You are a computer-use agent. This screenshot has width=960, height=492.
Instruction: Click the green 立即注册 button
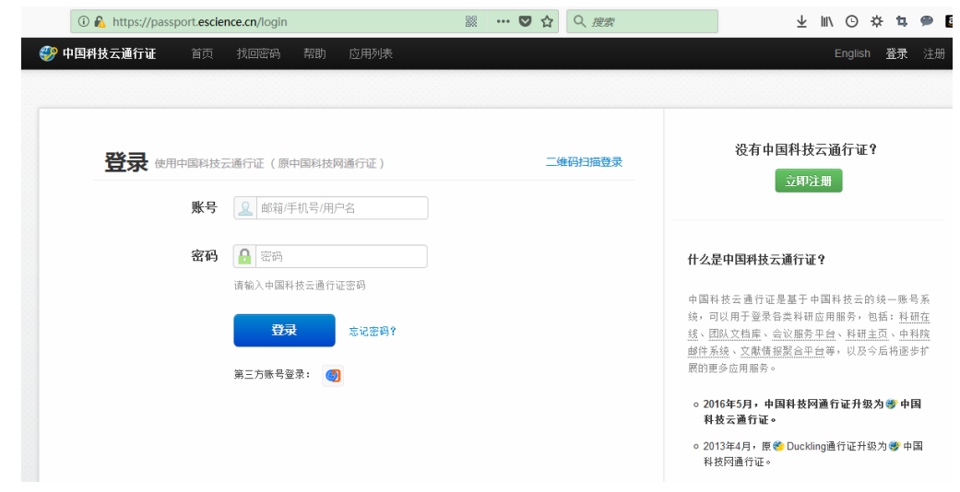809,181
